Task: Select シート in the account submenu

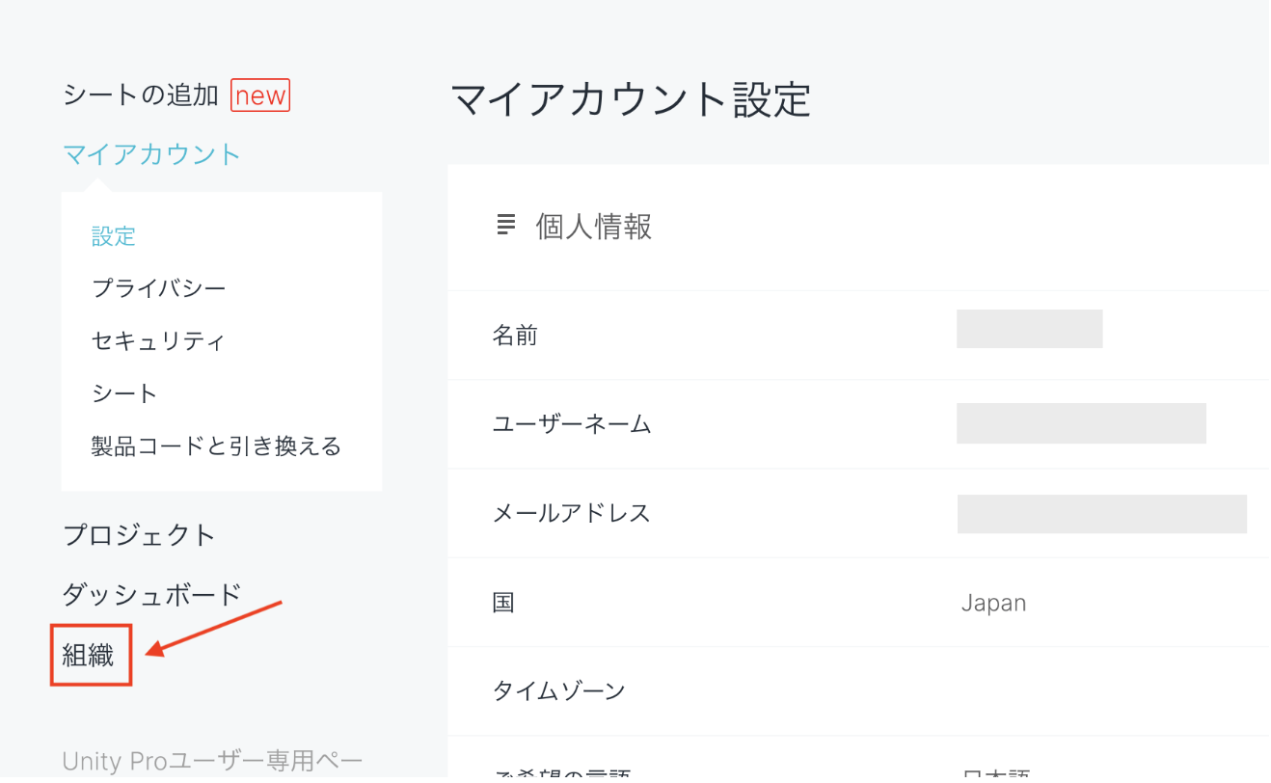Action: click(x=124, y=393)
